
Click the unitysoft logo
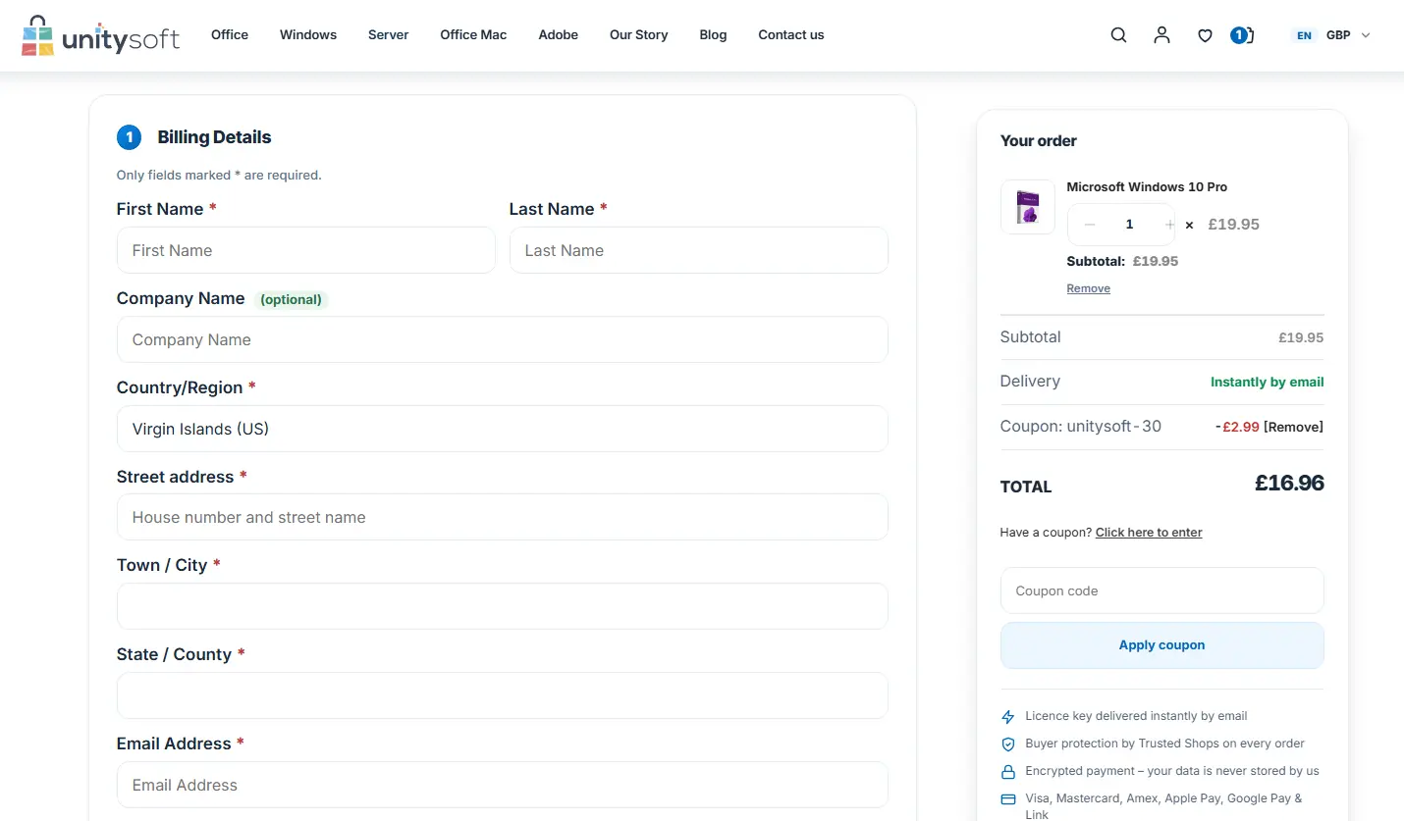[100, 35]
